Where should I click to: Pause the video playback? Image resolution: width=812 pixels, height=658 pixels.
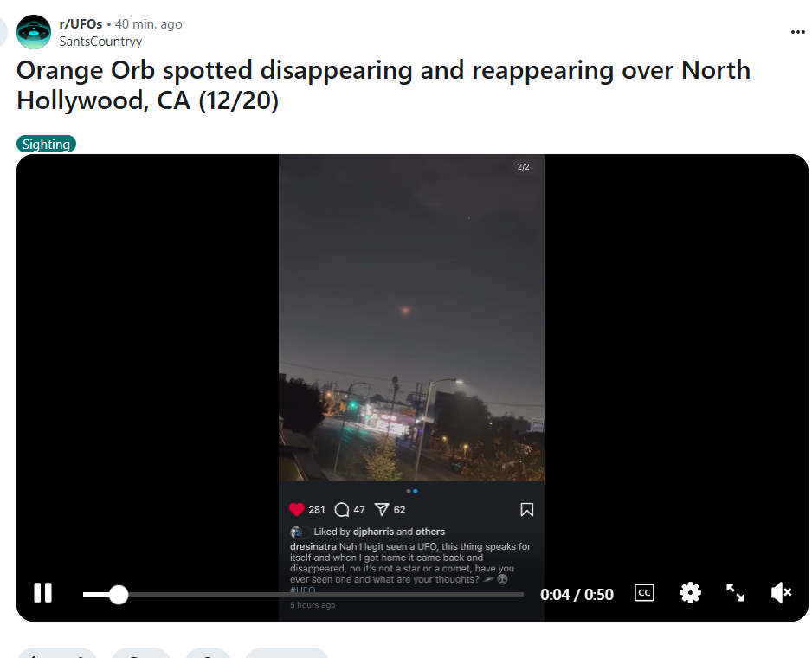coord(43,593)
